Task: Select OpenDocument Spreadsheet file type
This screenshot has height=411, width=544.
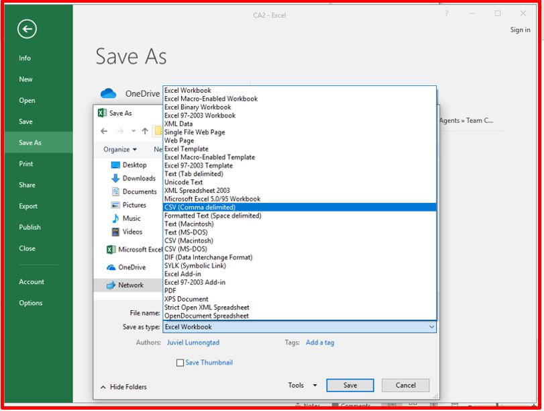Action: coord(300,316)
